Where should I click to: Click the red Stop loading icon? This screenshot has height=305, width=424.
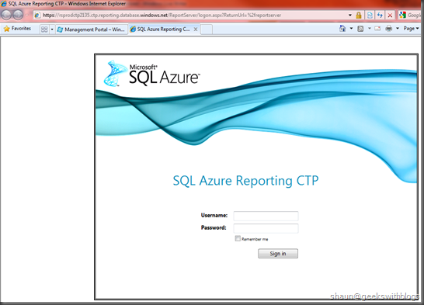(x=390, y=16)
